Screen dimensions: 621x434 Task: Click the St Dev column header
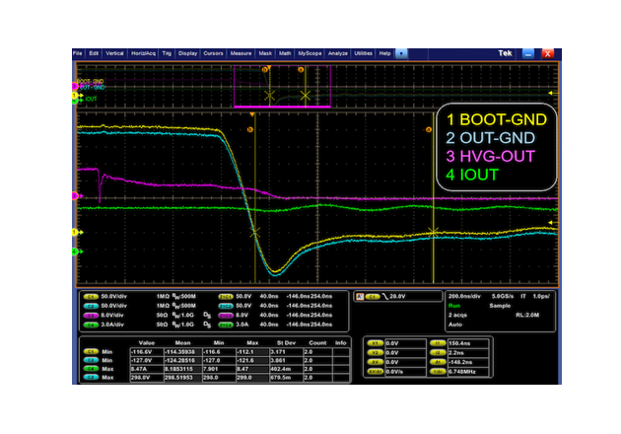pyautogui.click(x=286, y=343)
